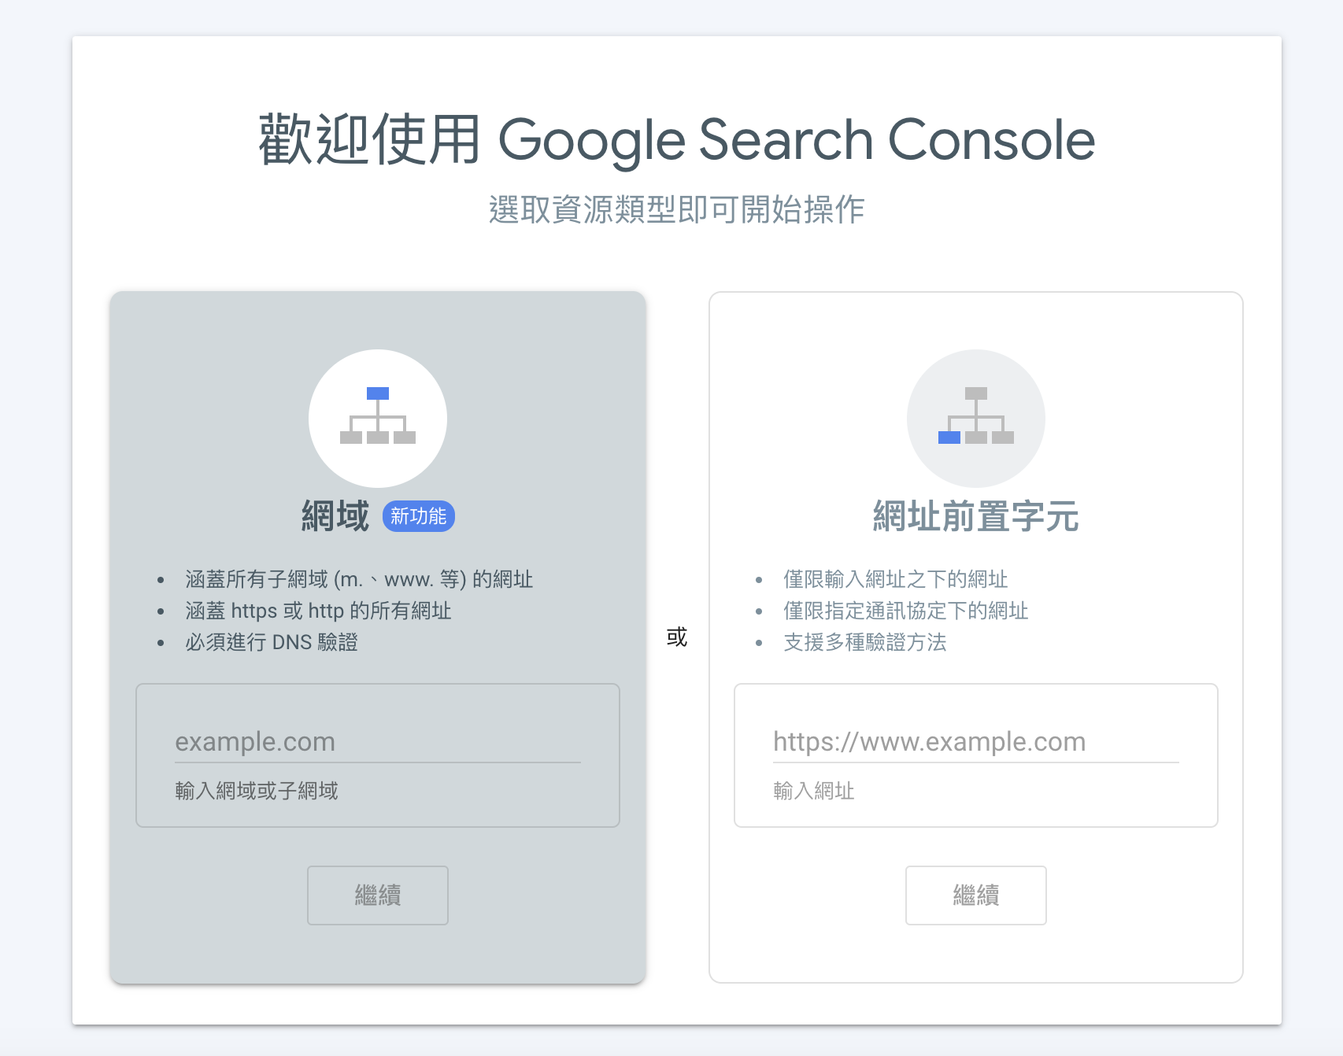Click the 歡迎使用 Google Search Console title
Viewport: 1343px width, 1056px height.
(x=676, y=140)
